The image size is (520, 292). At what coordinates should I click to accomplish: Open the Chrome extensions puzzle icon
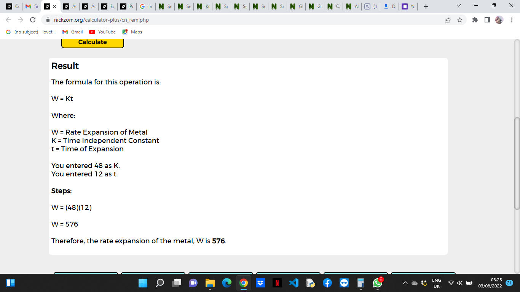[475, 20]
